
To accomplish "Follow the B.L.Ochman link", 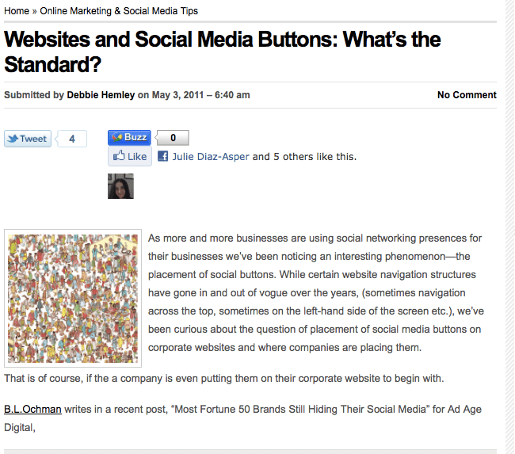I will 32,410.
